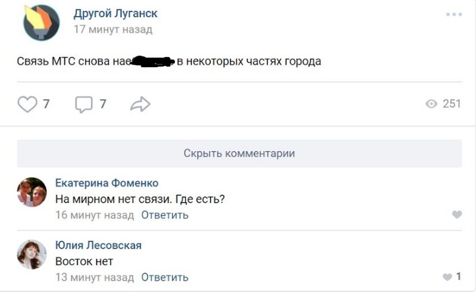Collapse comments with Скрыть комментарии
The width and height of the screenshot is (476, 292).
tap(239, 153)
